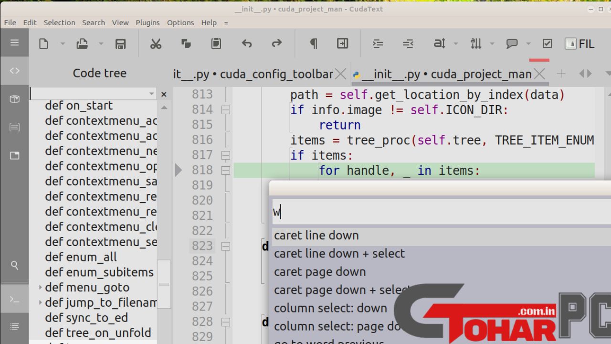This screenshot has width=611, height=344.
Task: Click the command palette search field
Action: pyautogui.click(x=442, y=212)
